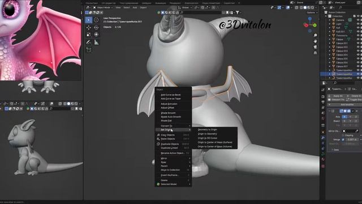Toggle Mirror Bisect Y button
Image resolution: width=362 pixels, height=204 pixels.
click(350, 121)
